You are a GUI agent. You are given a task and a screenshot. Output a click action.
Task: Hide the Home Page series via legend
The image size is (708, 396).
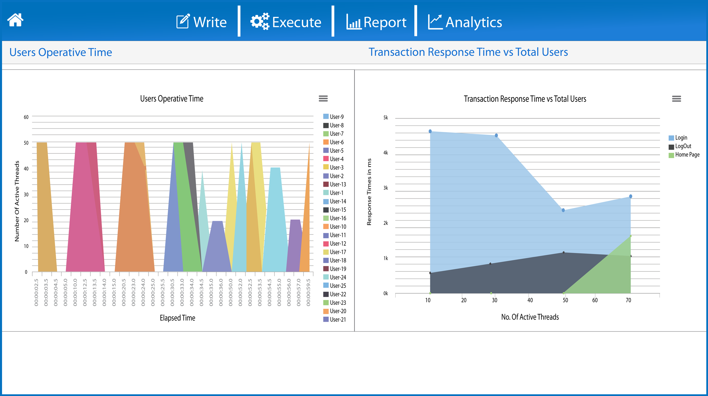pyautogui.click(x=684, y=155)
